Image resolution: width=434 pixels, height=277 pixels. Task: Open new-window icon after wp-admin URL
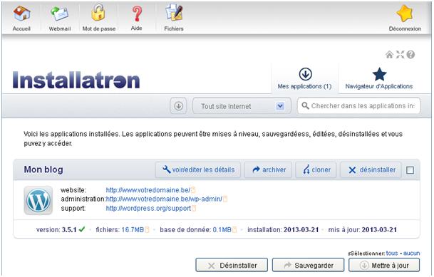click(225, 199)
